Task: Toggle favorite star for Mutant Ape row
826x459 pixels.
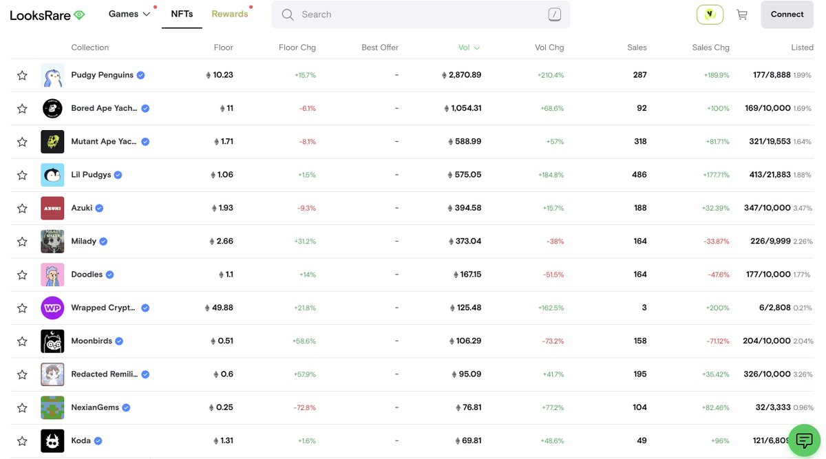Action: point(22,142)
